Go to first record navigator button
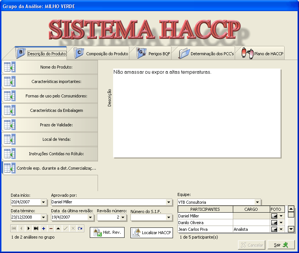Image resolution: width=299 pixels, height=253 pixels. [14, 228]
